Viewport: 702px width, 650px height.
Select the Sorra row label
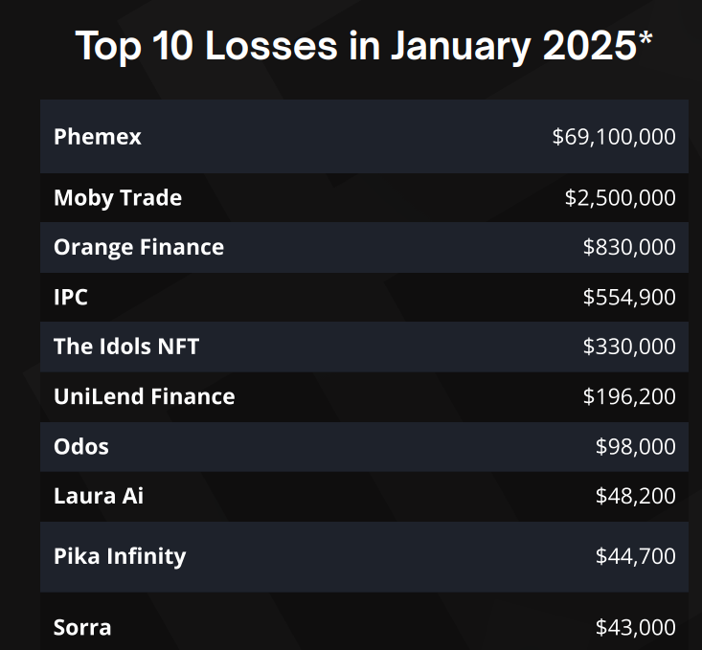[x=82, y=628]
